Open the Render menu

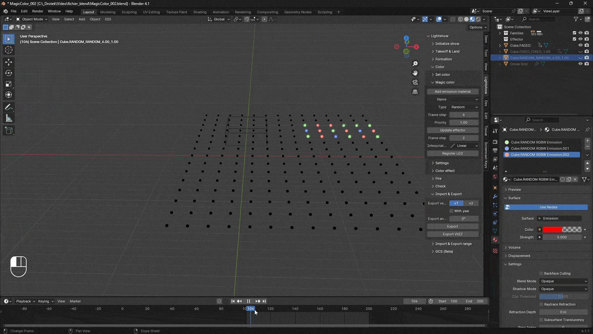click(x=37, y=11)
